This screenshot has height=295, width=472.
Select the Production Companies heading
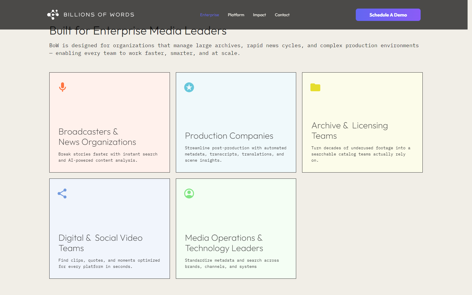(229, 136)
